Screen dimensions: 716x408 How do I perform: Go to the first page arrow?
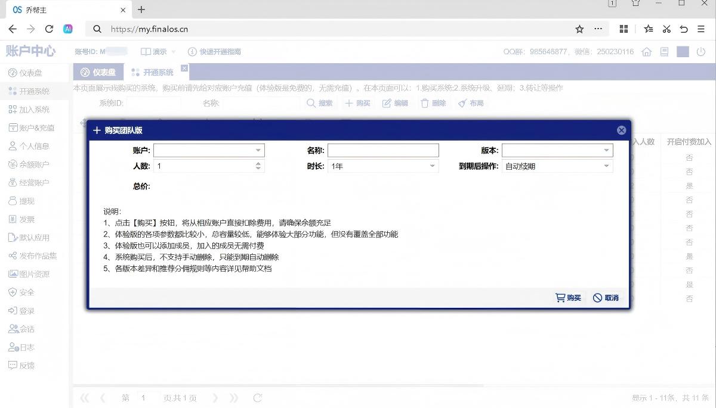point(85,398)
